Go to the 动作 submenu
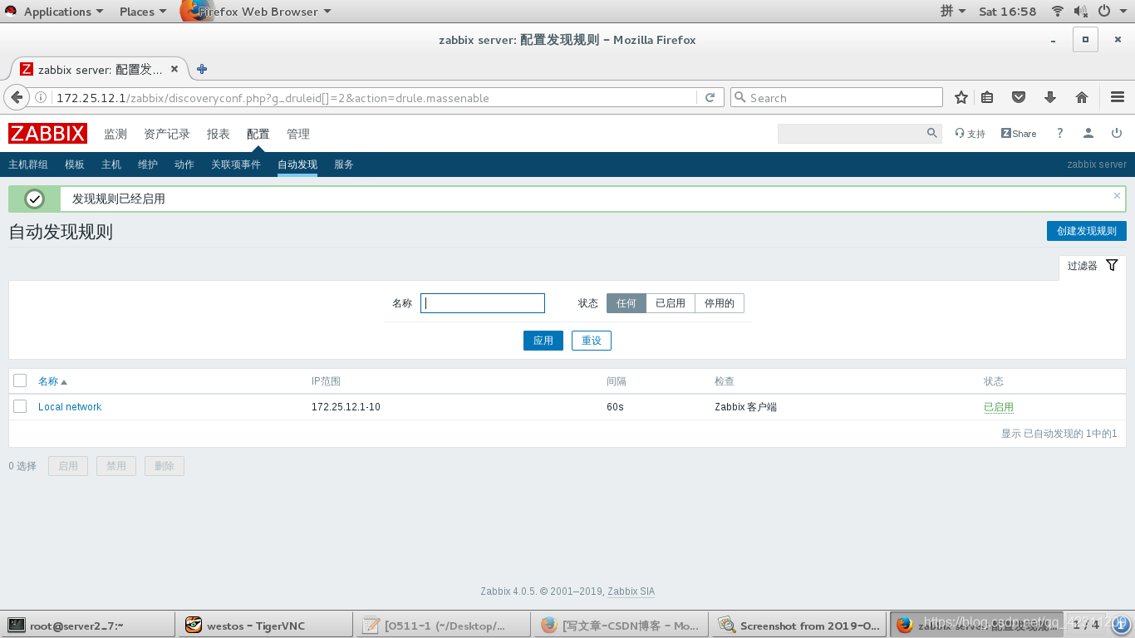Viewport: 1135px width, 638px height. (x=184, y=164)
